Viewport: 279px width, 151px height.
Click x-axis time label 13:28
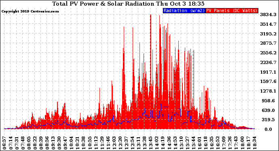[144, 143]
